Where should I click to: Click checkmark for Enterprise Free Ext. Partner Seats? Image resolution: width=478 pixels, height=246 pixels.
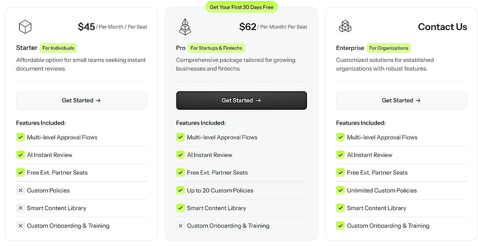[340, 172]
